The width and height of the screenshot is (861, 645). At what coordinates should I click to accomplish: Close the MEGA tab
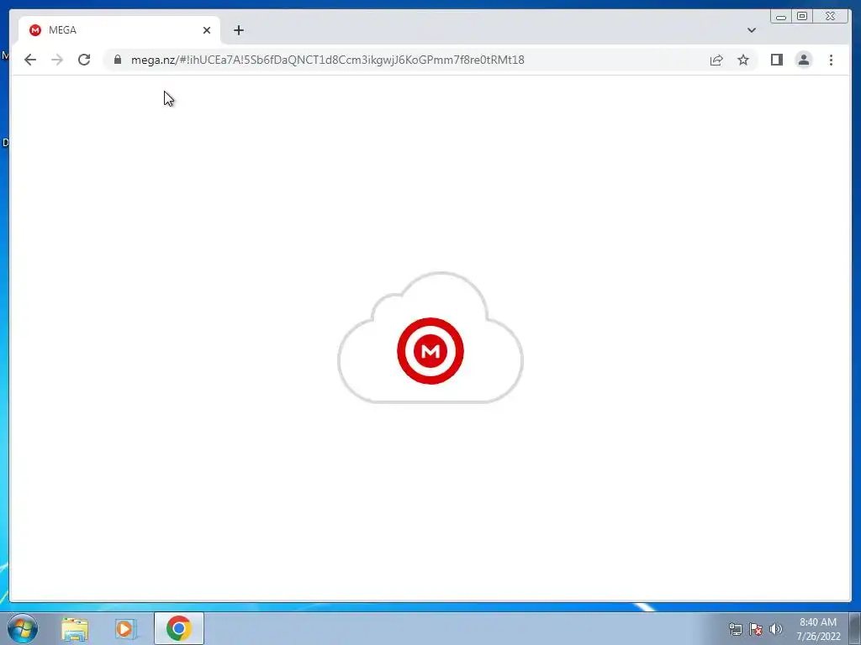click(x=207, y=30)
